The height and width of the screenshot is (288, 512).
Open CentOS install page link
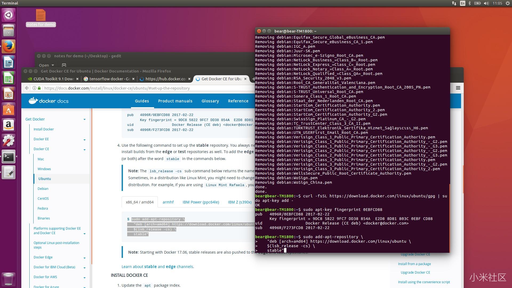point(43,199)
